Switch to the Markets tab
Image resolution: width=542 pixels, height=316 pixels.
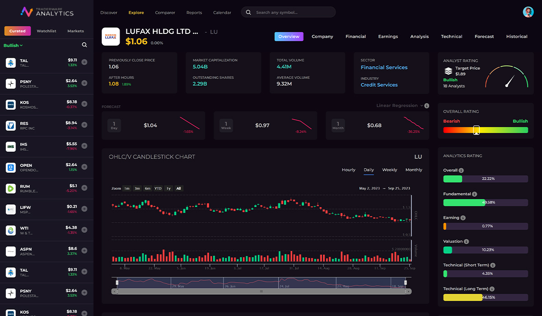[75, 31]
